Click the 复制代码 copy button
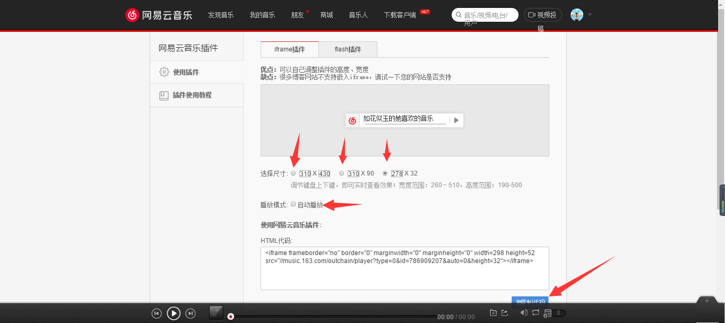The width and height of the screenshot is (725, 323). [x=530, y=301]
